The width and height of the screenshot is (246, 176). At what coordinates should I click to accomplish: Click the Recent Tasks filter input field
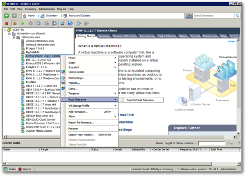(212, 143)
